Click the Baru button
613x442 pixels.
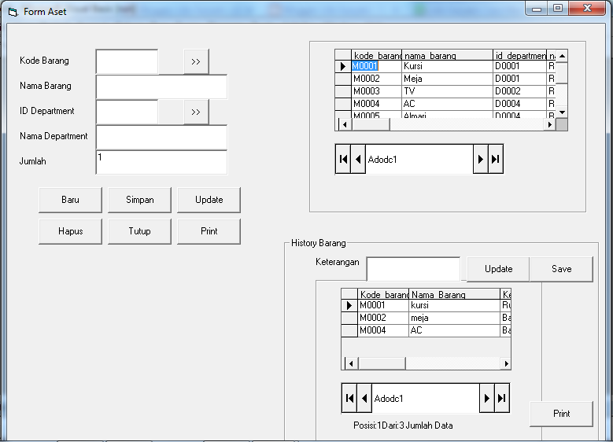point(70,200)
